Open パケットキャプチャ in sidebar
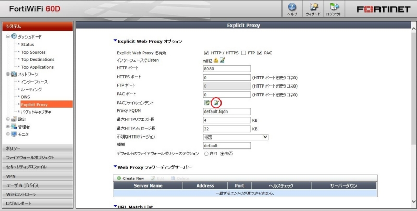The width and height of the screenshot is (417, 211). (x=36, y=112)
